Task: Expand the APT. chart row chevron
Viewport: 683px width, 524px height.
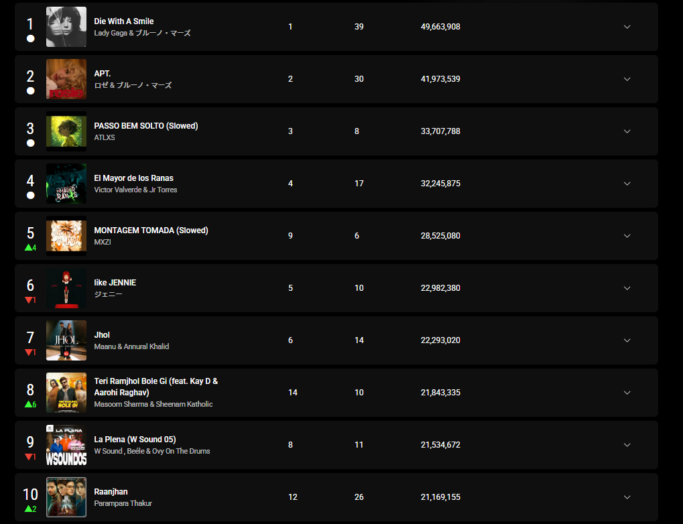Action: (x=627, y=79)
